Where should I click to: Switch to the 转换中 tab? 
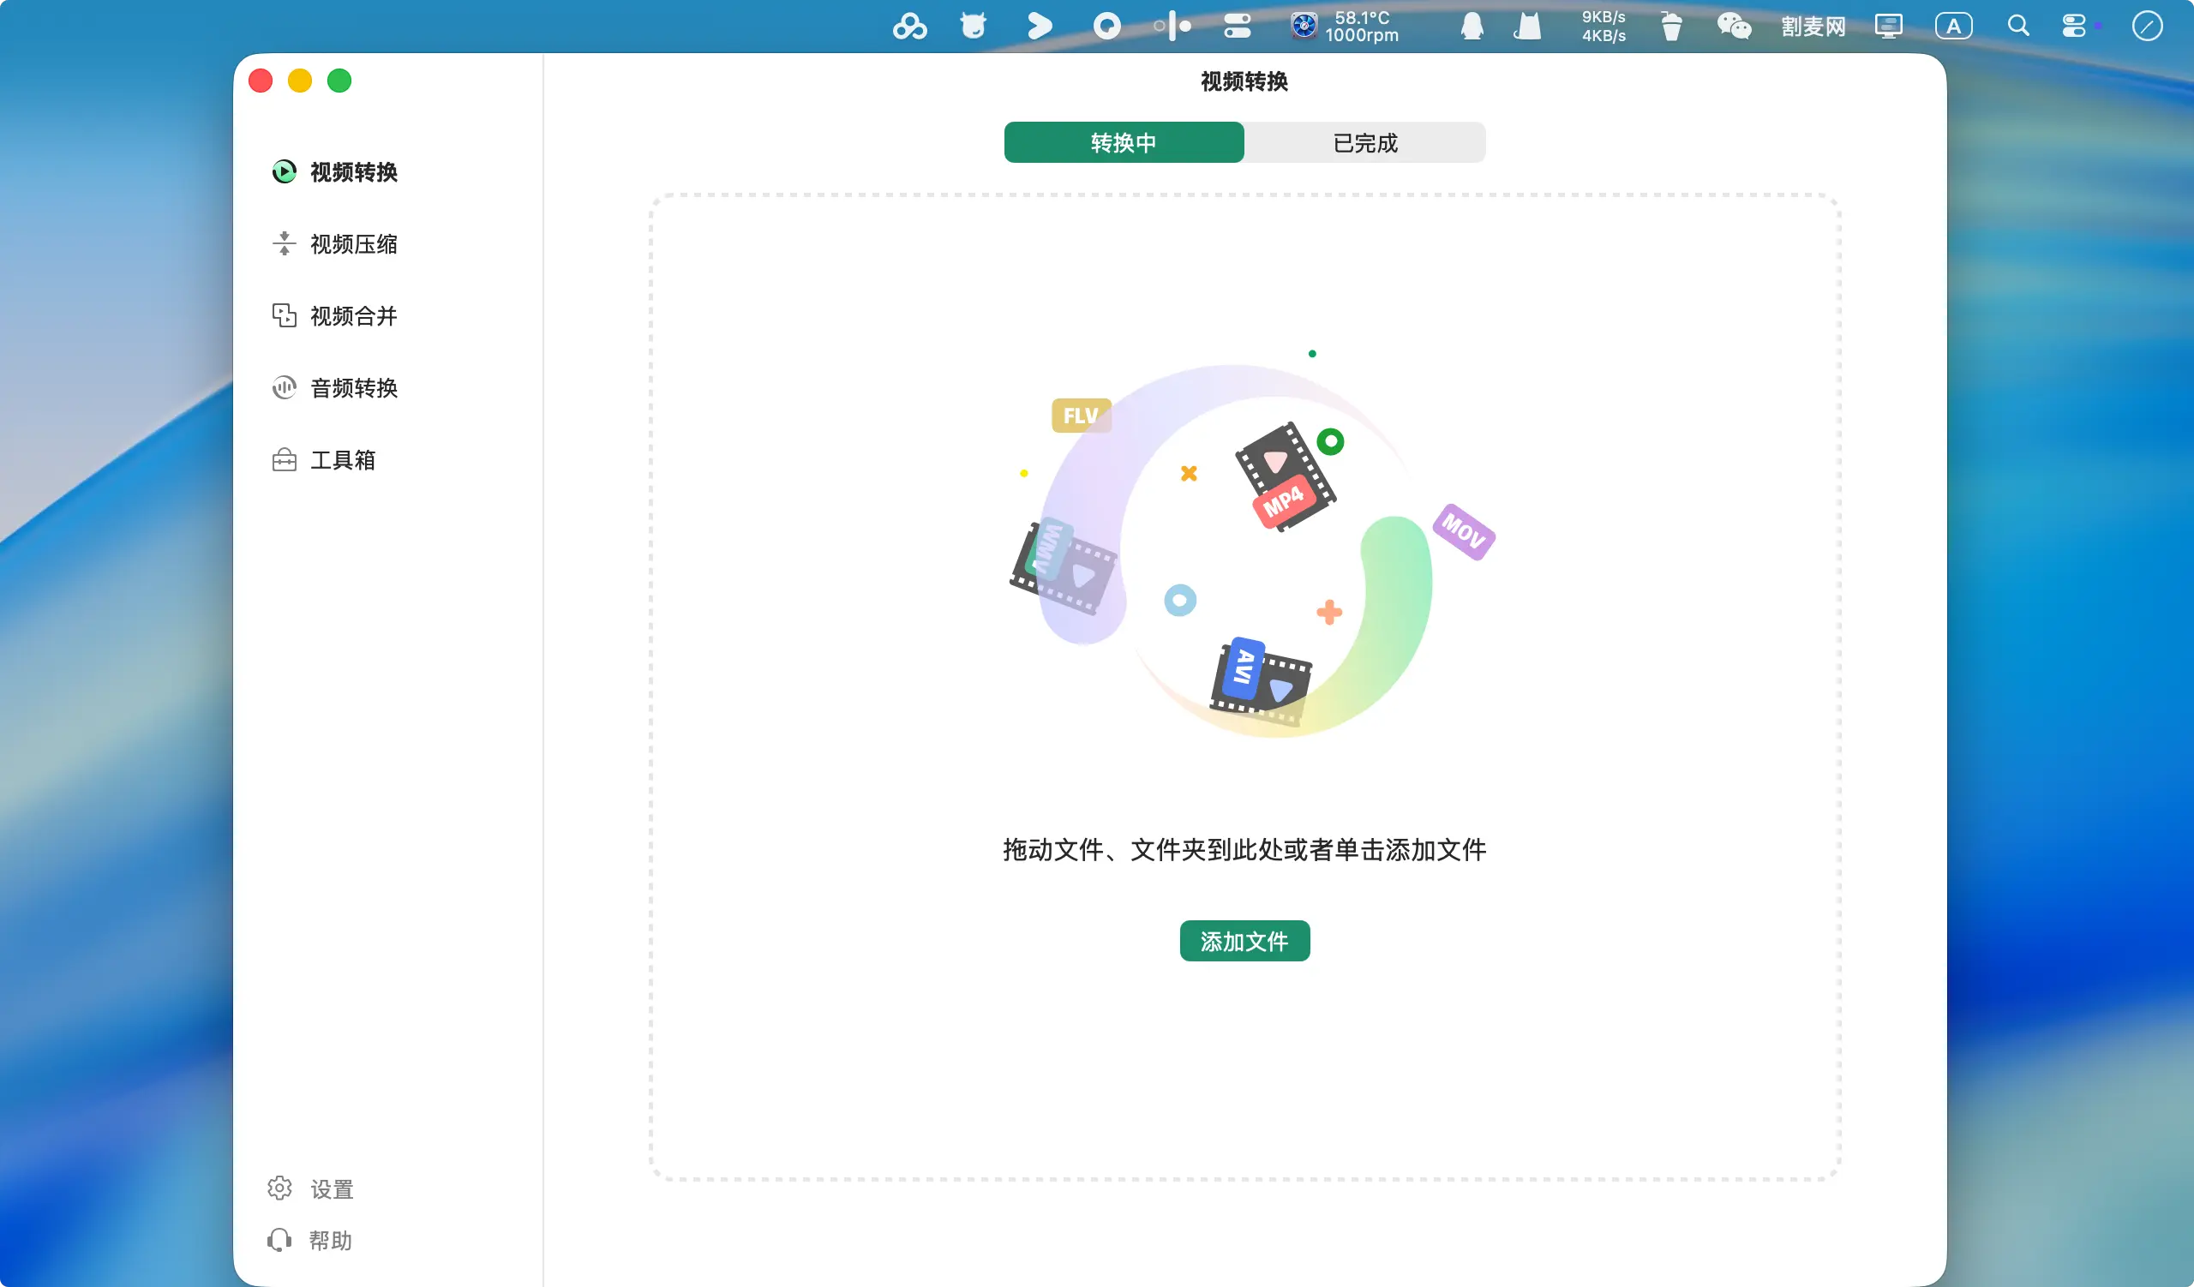coord(1123,142)
